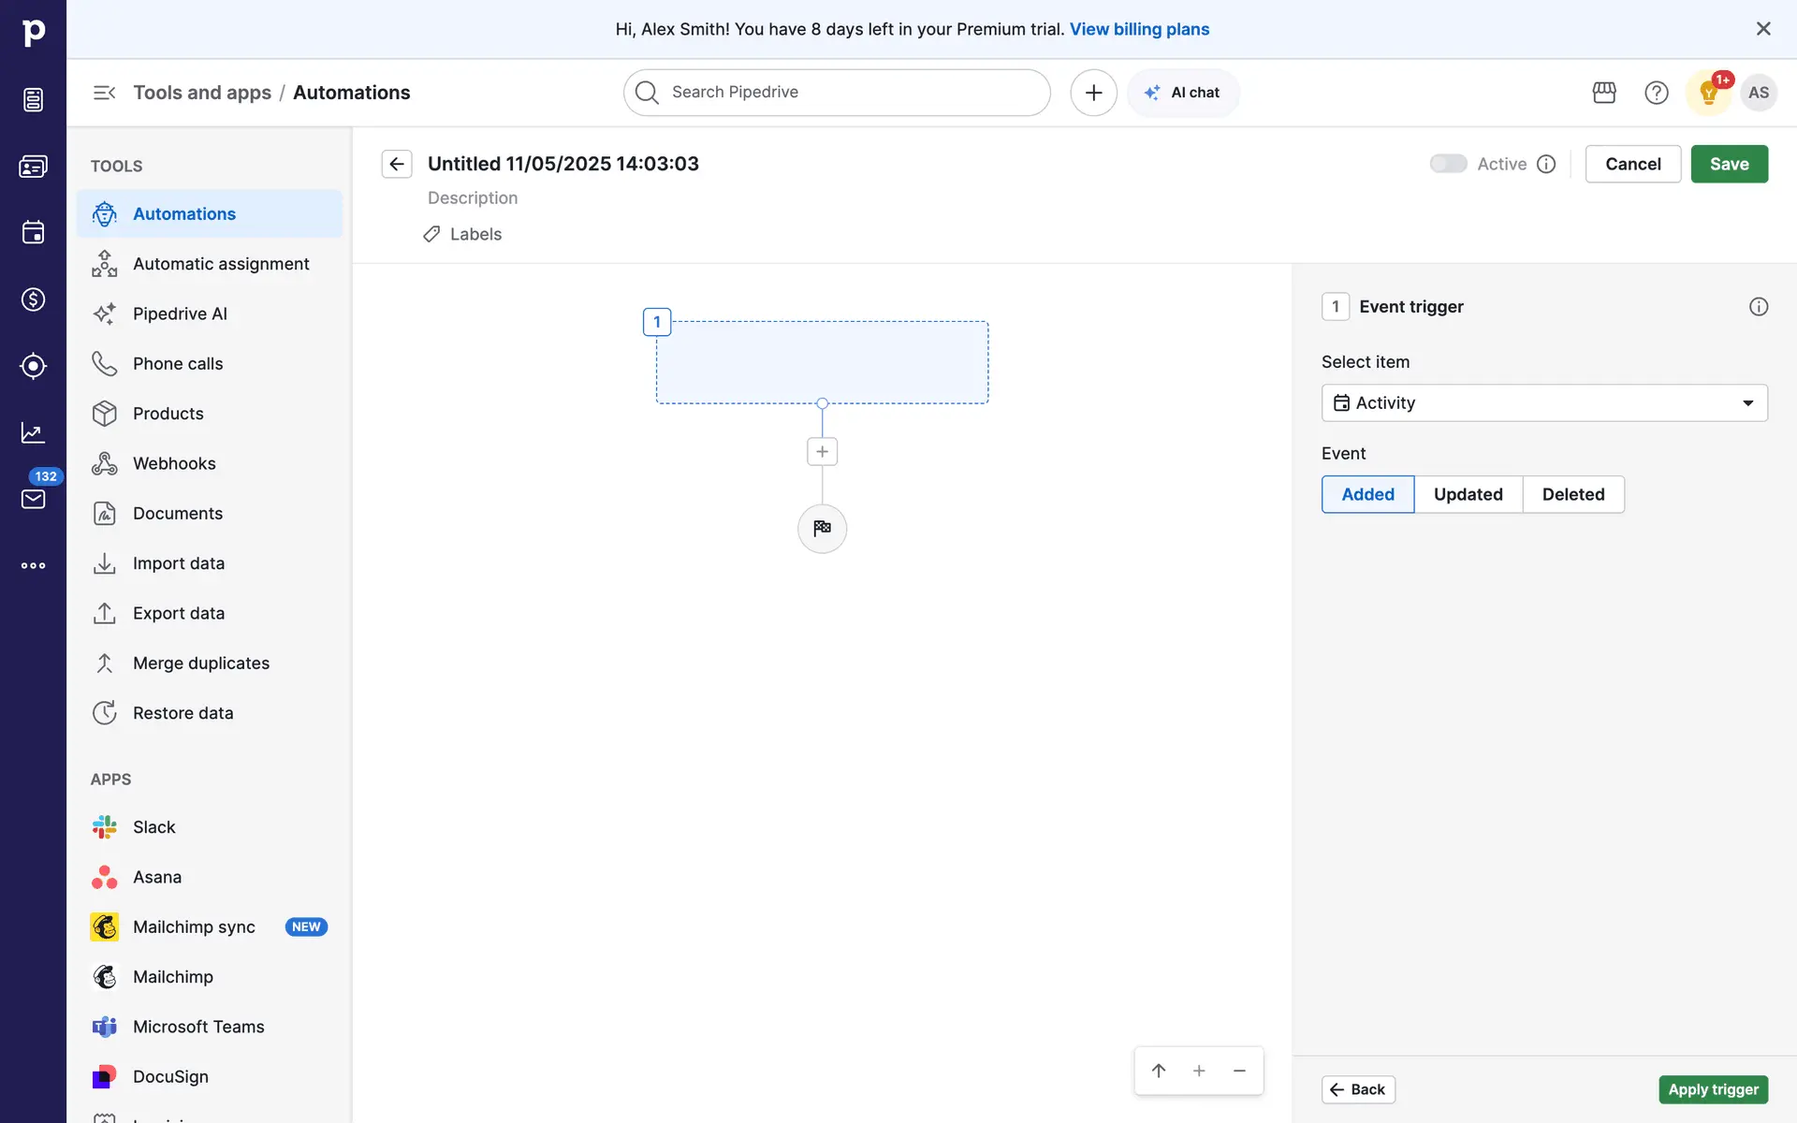Image resolution: width=1797 pixels, height=1123 pixels.
Task: Collapse the sidebar menu toggle
Action: [104, 93]
